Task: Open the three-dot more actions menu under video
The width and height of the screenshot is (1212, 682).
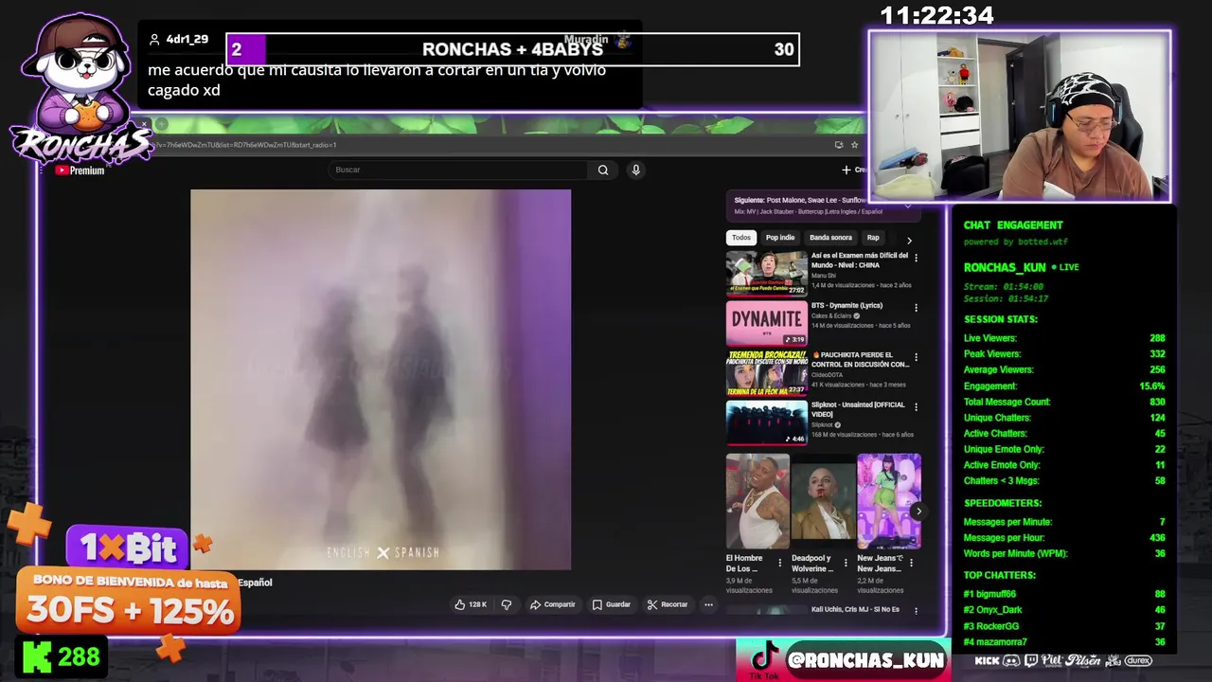Action: 708,604
